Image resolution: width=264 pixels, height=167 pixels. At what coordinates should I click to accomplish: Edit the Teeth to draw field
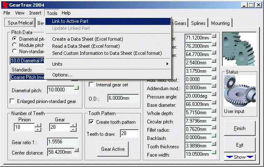(x=130, y=133)
